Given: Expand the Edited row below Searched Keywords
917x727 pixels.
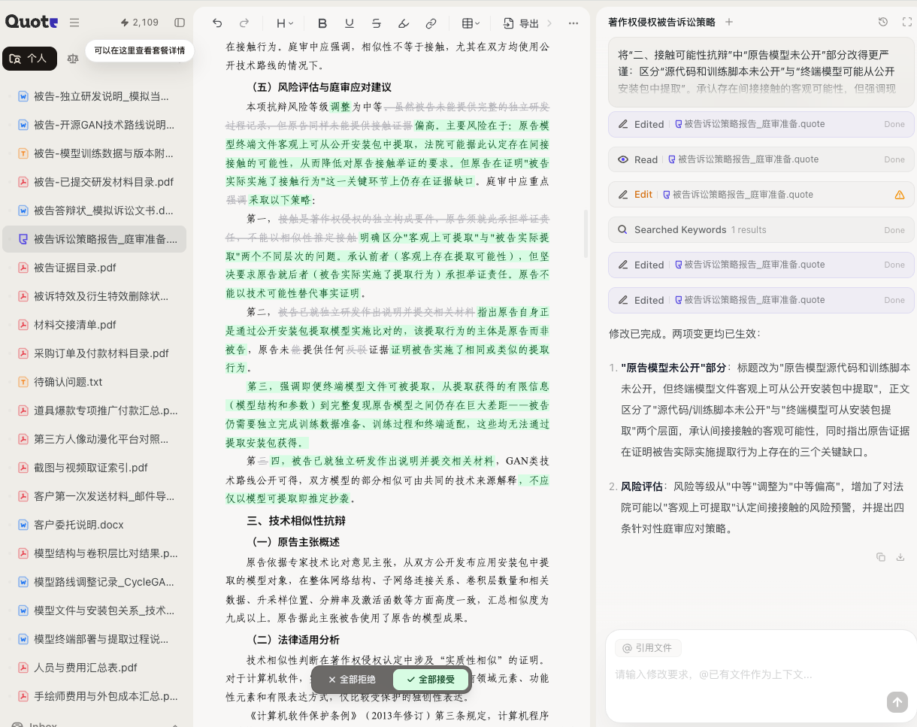Looking at the screenshot, I should click(x=761, y=265).
